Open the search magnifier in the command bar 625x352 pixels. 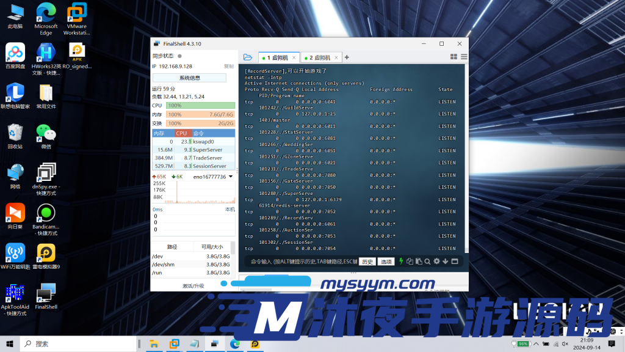tap(427, 261)
